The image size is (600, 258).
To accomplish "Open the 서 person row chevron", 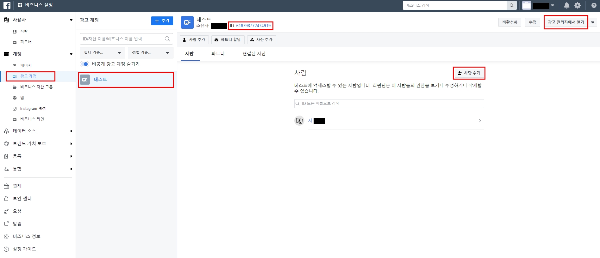I will [x=480, y=121].
